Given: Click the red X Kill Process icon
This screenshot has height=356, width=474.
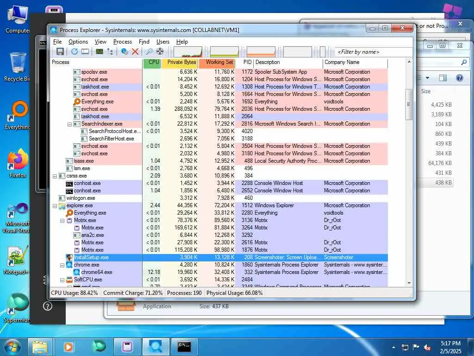Looking at the screenshot, I should (x=135, y=52).
